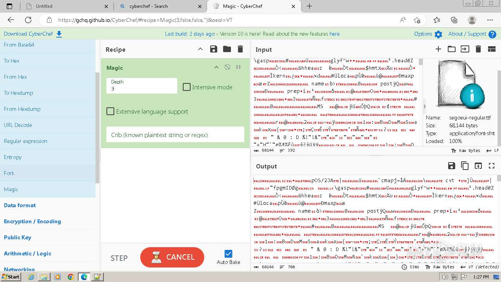The image size is (501, 282).
Task: Click the STEP button
Action: 119,258
